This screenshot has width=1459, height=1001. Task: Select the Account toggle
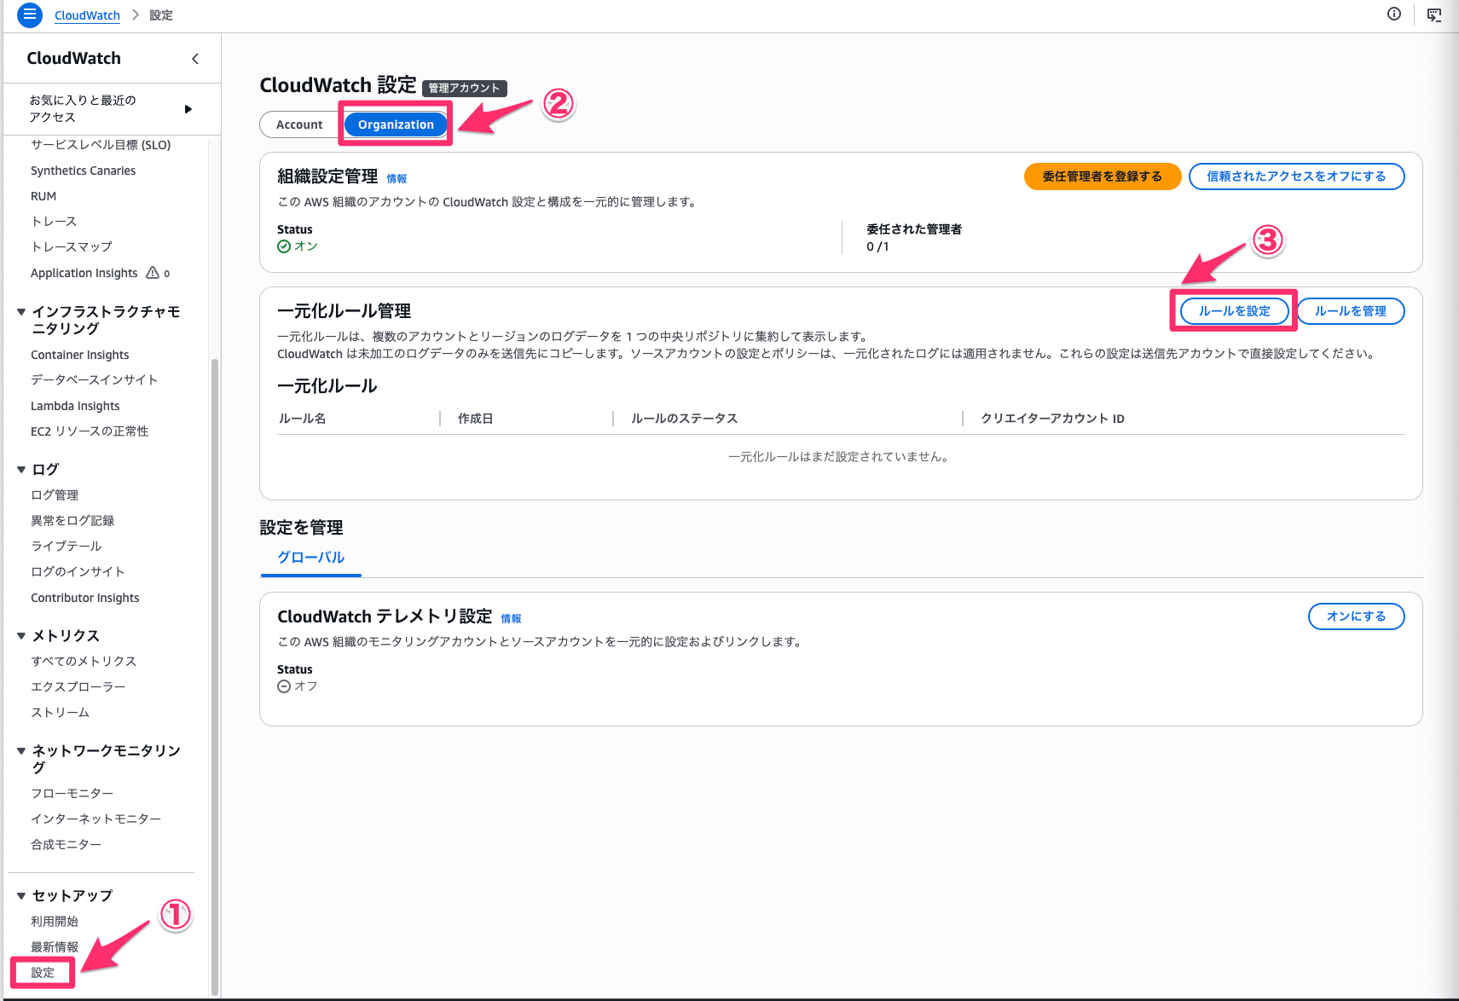299,124
